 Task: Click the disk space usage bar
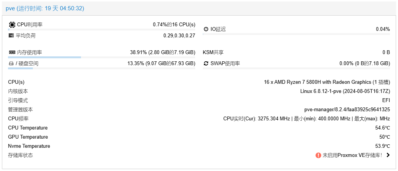[102, 68]
